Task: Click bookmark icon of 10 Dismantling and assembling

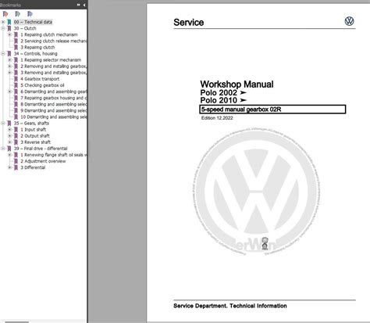Action: tap(16, 117)
